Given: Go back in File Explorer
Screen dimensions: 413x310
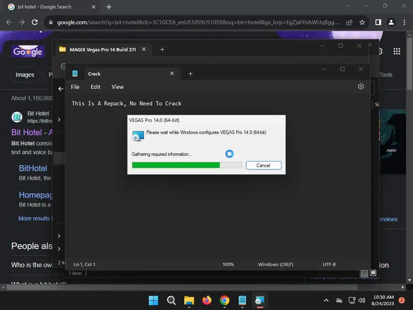Looking at the screenshot, I should pyautogui.click(x=61, y=89).
